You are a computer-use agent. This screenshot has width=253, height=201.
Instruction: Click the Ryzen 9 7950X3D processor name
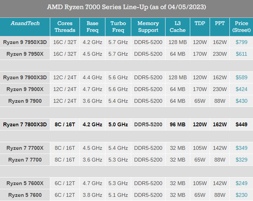click(25, 42)
